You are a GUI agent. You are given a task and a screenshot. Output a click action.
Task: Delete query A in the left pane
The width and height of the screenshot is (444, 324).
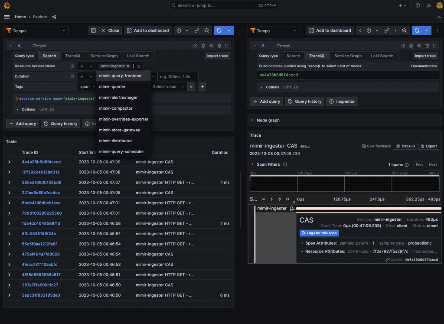point(219,46)
